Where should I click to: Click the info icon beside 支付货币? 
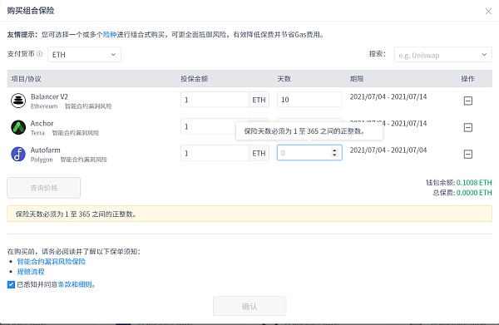pos(39,54)
